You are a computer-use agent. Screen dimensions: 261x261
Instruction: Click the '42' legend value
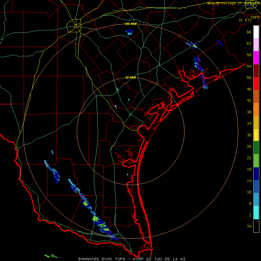click(x=249, y=101)
